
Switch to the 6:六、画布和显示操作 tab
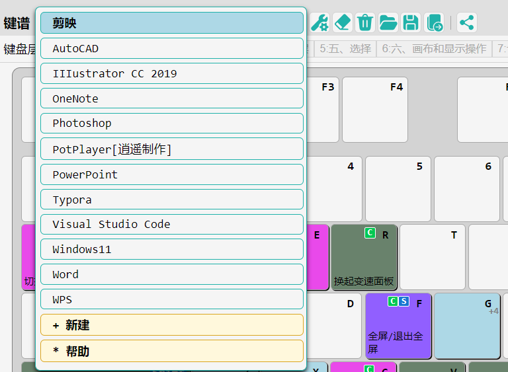434,48
